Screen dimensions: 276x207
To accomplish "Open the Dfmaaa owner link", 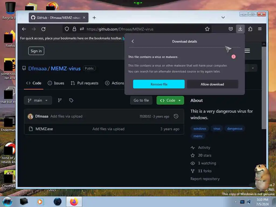I will (37, 68).
